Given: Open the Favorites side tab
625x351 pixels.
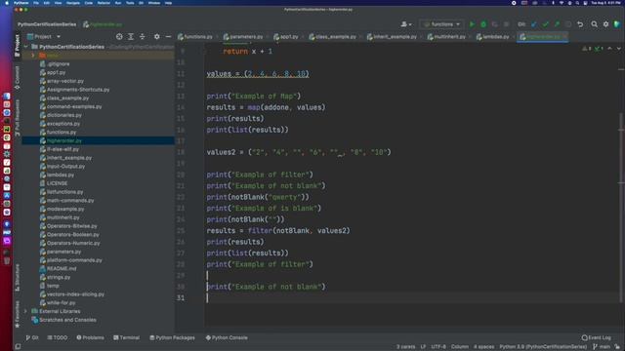Looking at the screenshot, I should 18,314.
